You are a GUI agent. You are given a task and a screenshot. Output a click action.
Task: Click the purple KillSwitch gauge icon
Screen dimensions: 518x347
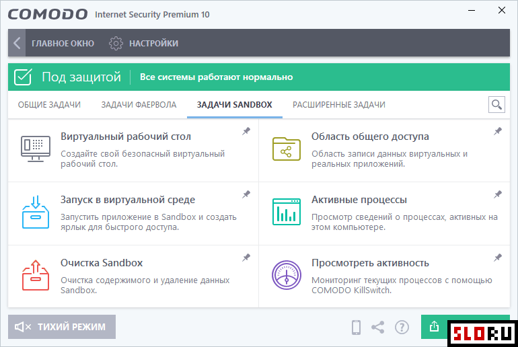pos(287,275)
